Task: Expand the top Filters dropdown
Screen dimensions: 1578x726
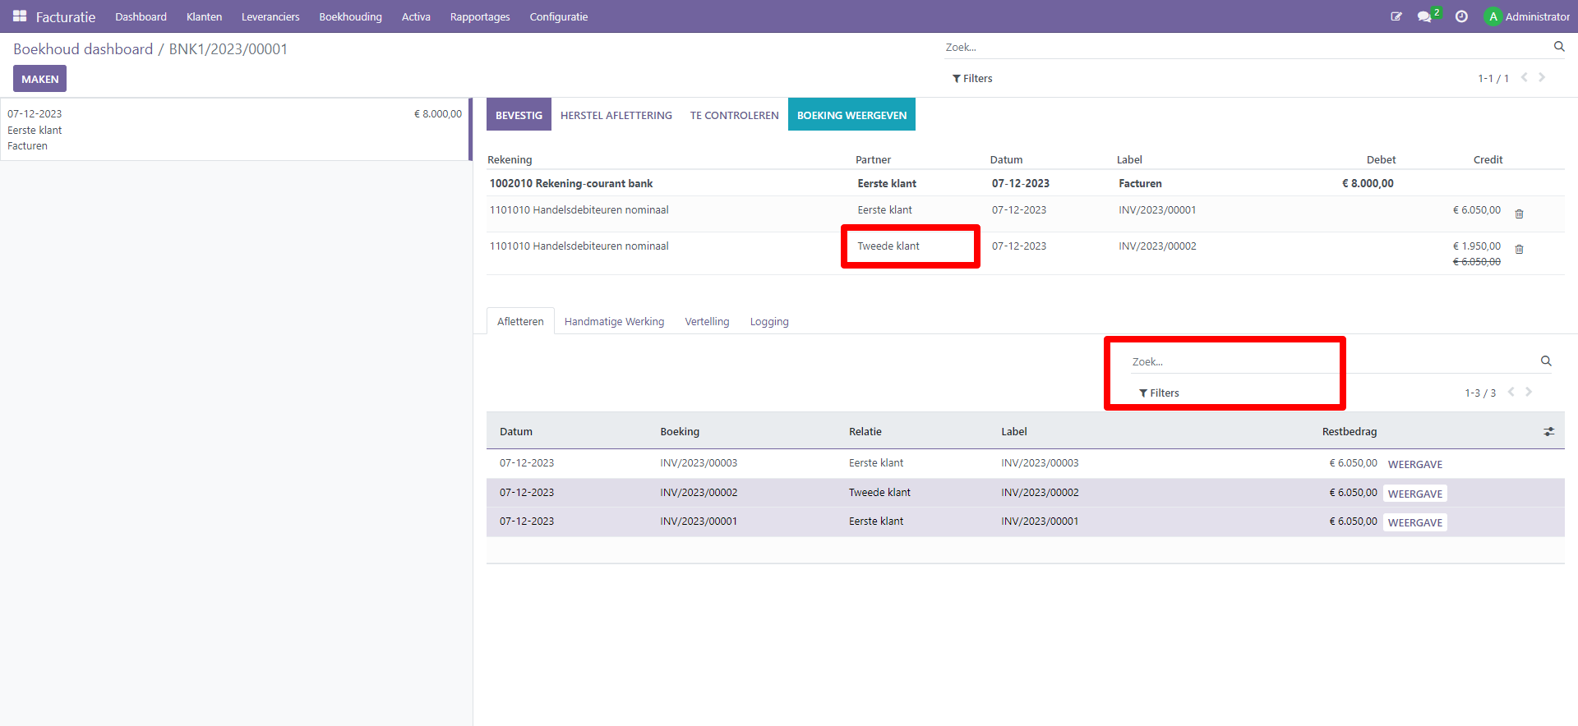Action: click(972, 79)
